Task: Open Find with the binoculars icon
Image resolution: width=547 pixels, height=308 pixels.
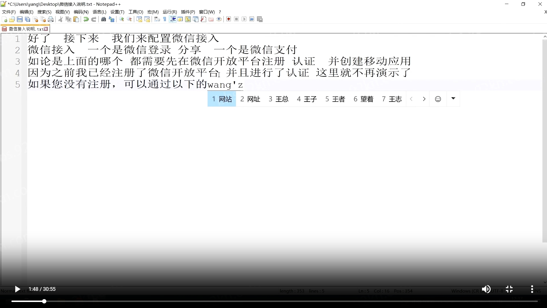Action: pos(104,19)
